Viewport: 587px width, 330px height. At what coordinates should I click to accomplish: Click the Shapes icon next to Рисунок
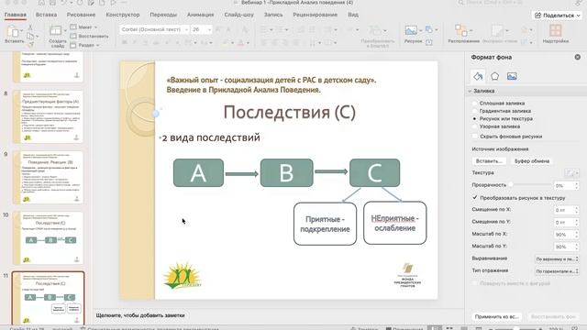click(429, 29)
